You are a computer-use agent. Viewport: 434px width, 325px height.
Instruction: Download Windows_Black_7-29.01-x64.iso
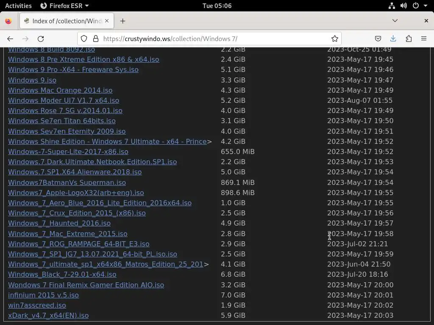point(62,274)
